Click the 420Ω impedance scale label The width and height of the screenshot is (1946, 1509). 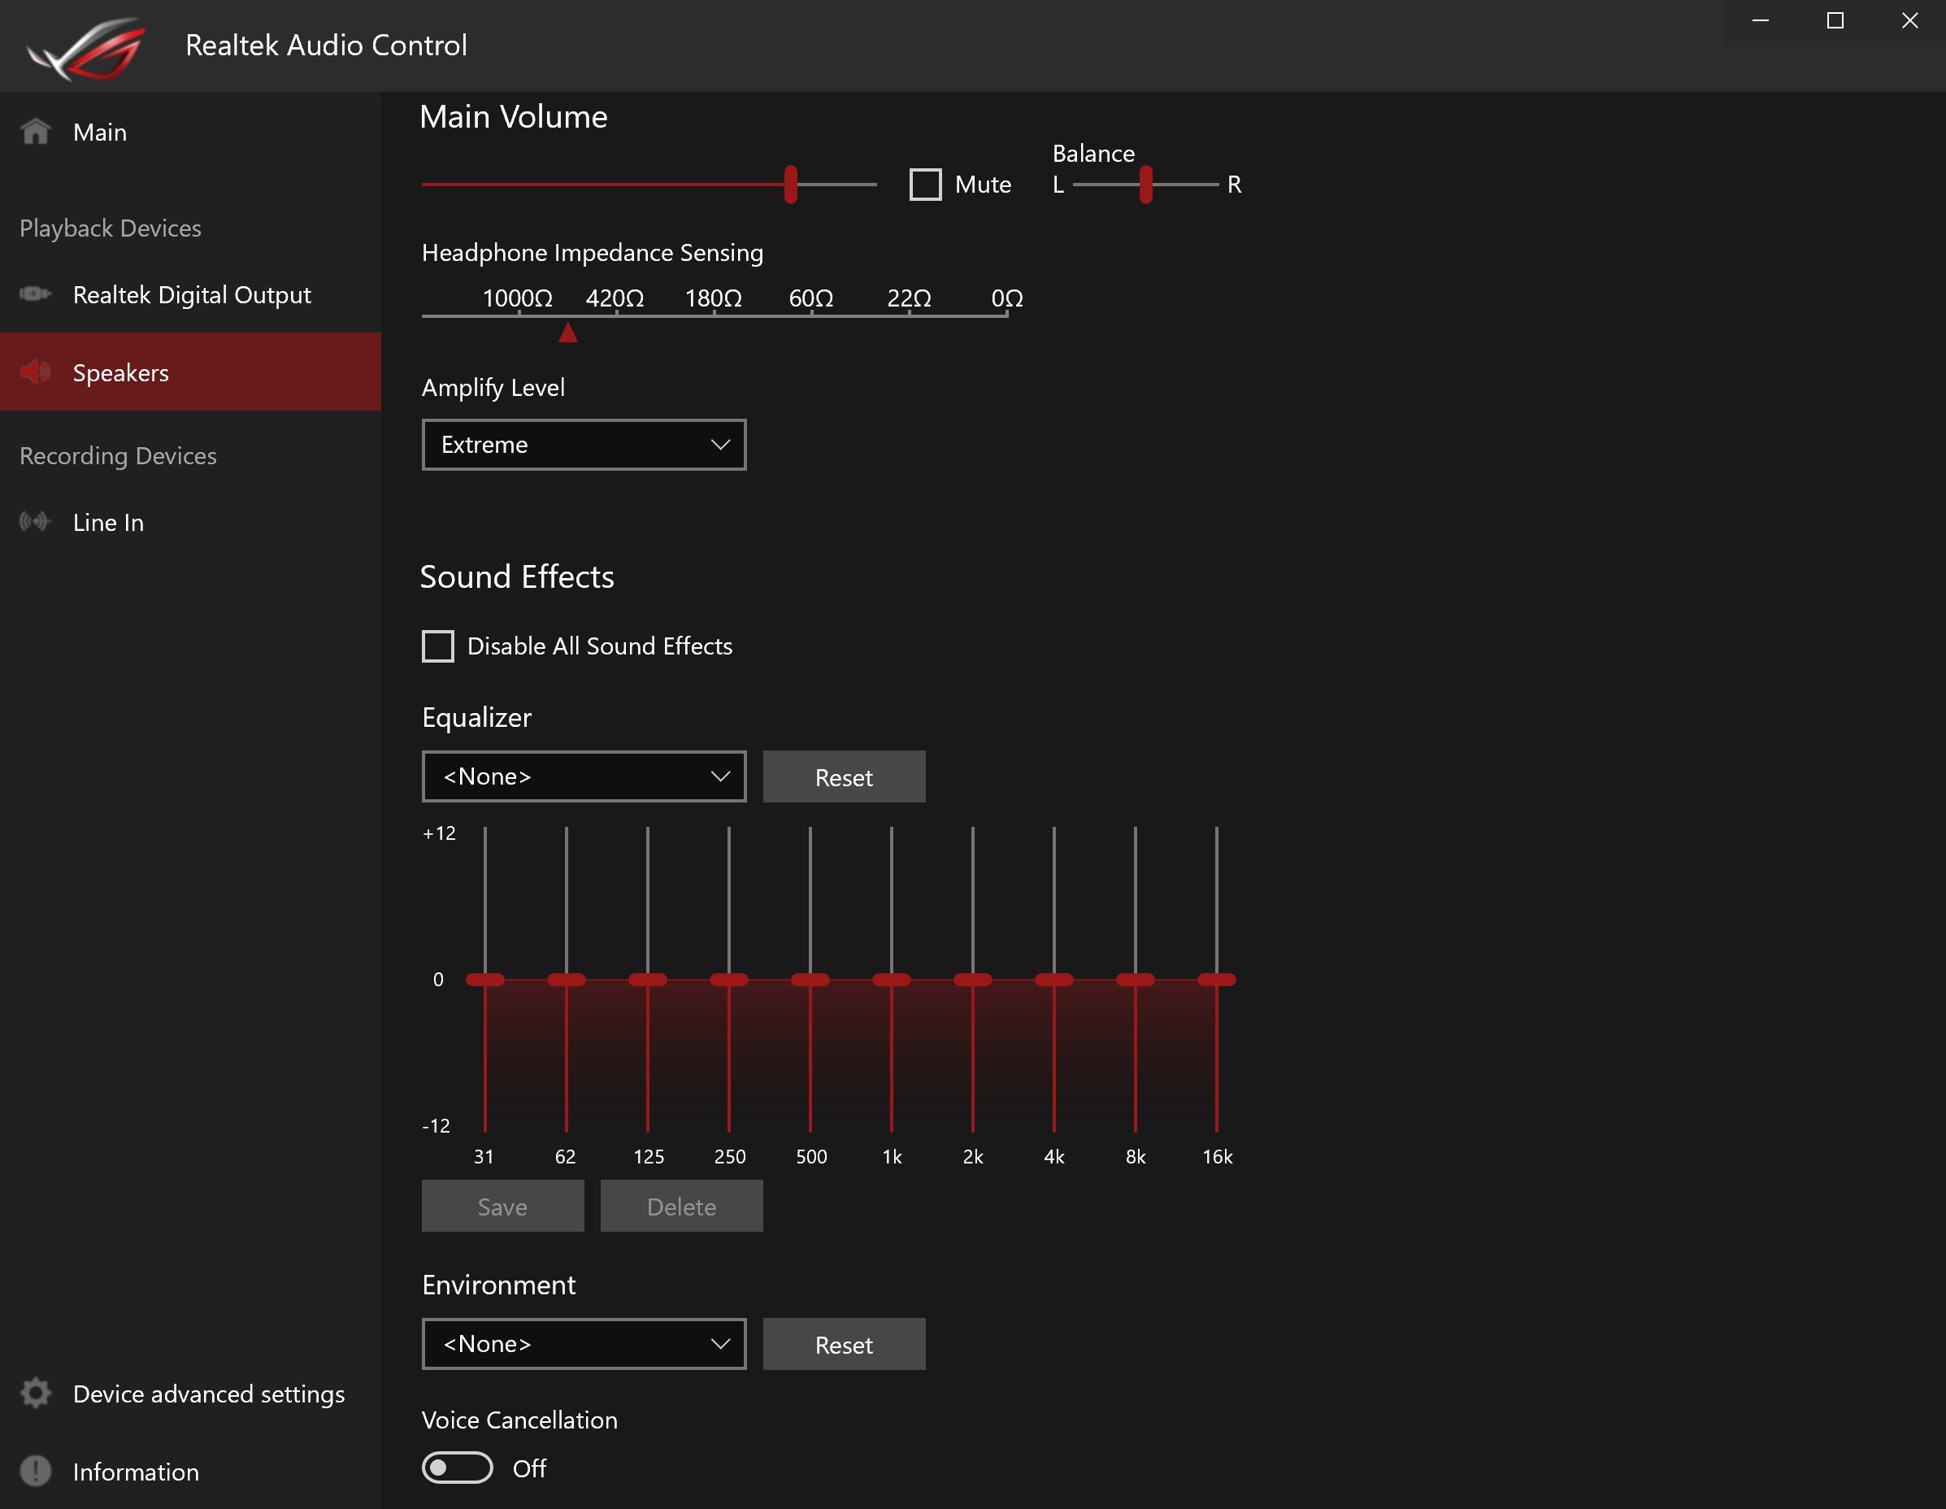click(615, 298)
